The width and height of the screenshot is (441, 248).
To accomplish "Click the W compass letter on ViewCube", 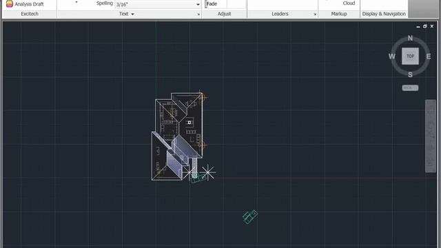I will point(392,56).
